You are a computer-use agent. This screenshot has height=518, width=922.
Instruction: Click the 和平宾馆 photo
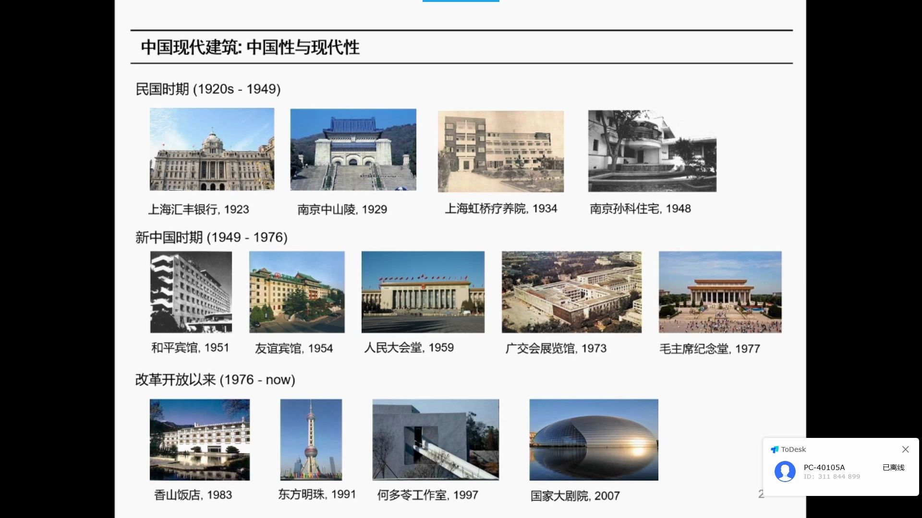(x=191, y=292)
